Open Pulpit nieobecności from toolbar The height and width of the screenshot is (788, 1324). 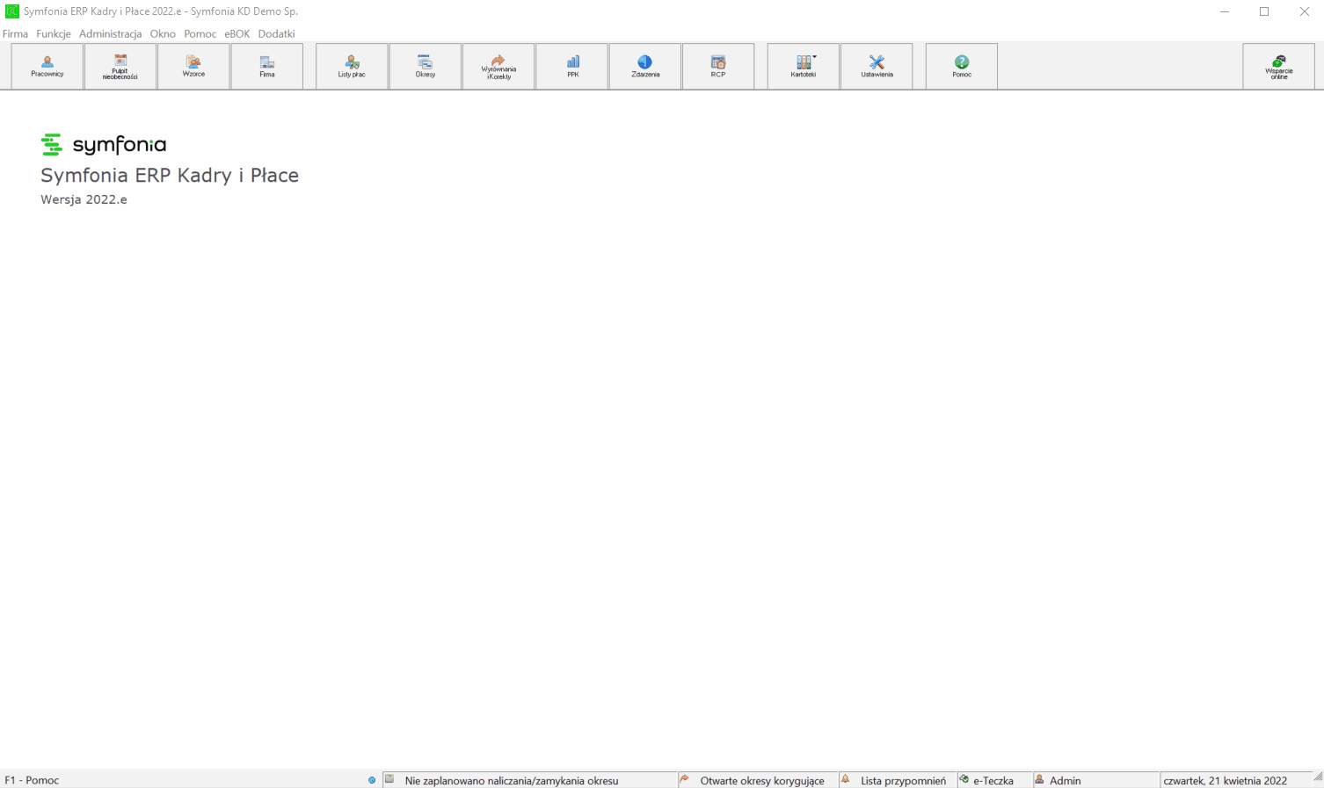120,66
